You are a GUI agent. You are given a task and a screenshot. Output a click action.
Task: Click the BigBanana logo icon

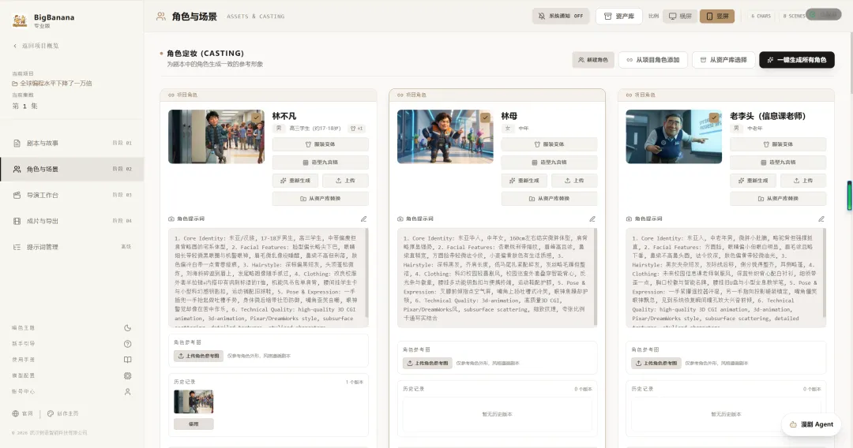pos(20,21)
